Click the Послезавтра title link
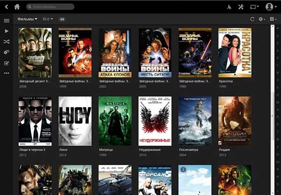Screen dimensions: 281x195 (x=189, y=150)
